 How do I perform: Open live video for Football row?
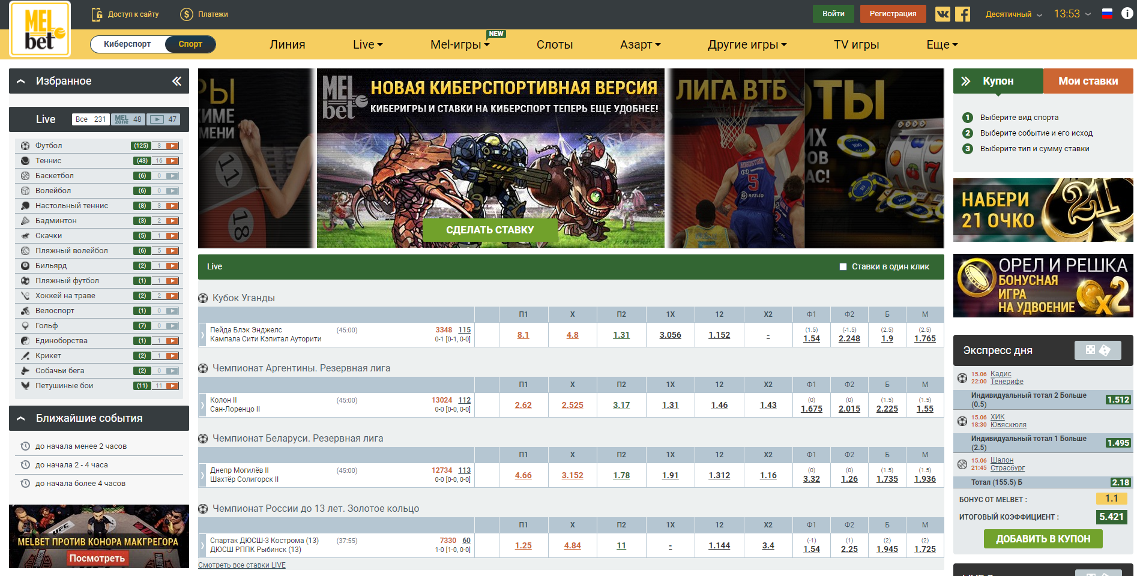172,146
